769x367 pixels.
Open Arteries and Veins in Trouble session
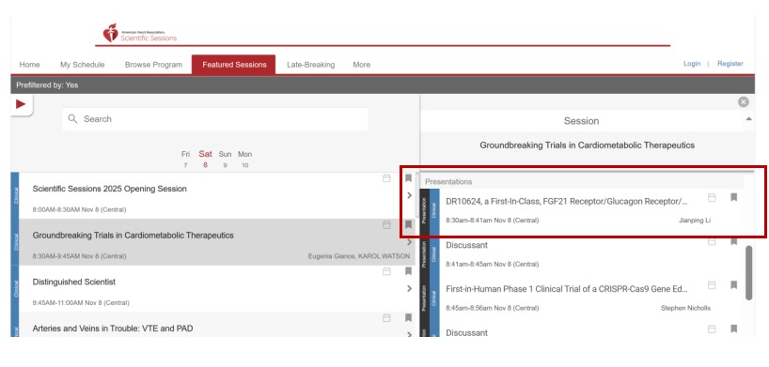113,329
